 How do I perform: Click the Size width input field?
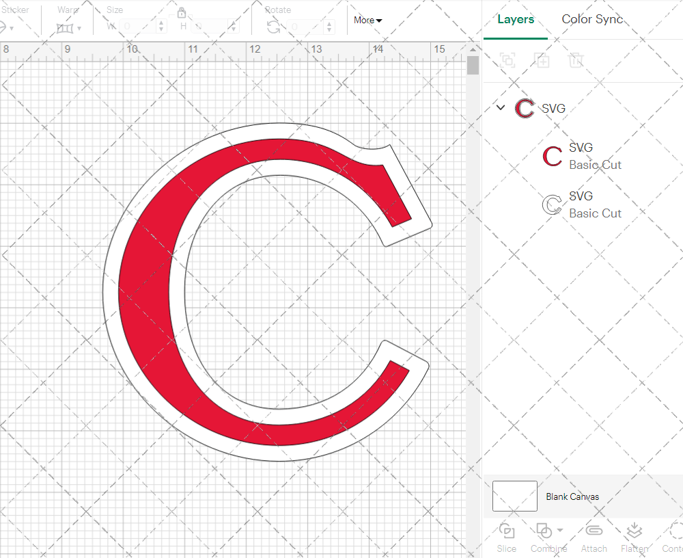[x=138, y=27]
